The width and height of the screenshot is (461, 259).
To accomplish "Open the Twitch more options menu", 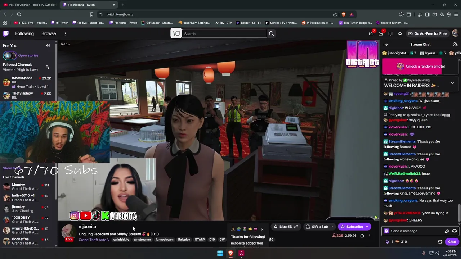I will [x=65, y=33].
